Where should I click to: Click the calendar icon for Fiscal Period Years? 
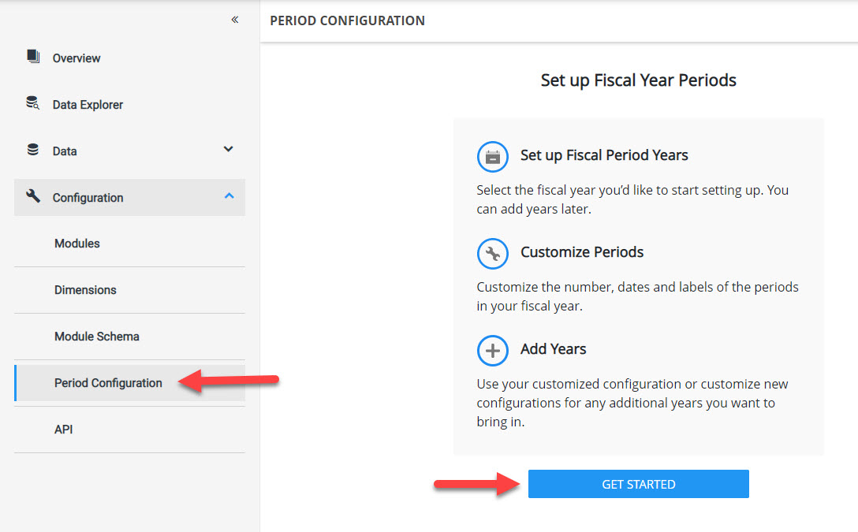493,157
